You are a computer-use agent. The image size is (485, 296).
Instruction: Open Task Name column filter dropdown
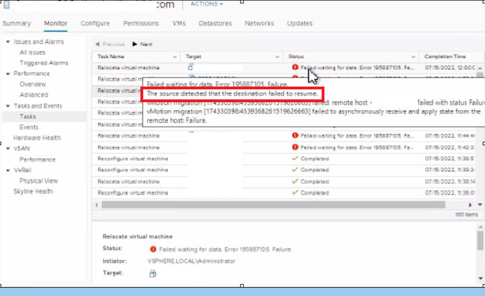pyautogui.click(x=175, y=57)
